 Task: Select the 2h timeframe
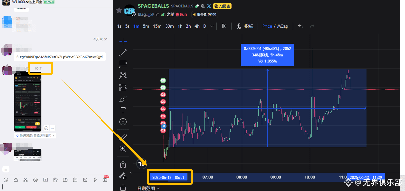[x=188, y=26]
